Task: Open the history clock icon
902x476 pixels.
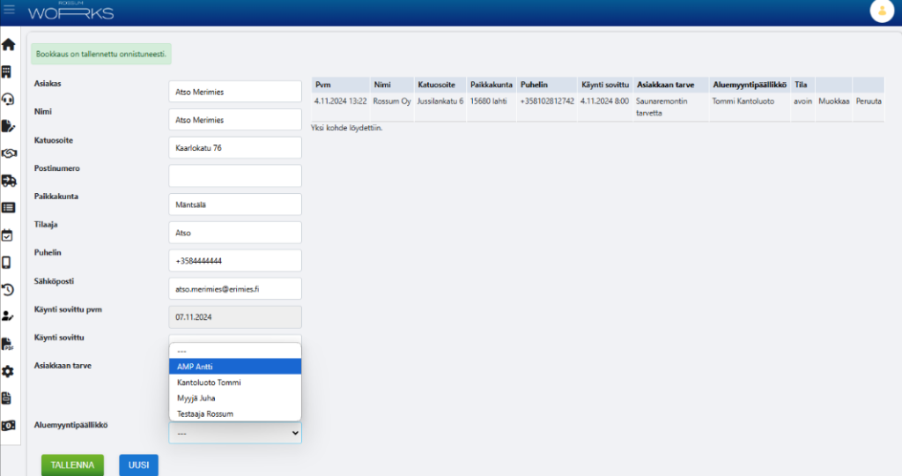Action: coord(8,289)
